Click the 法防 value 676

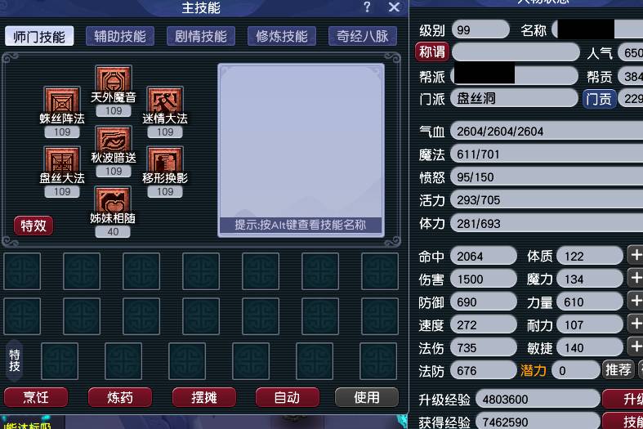(x=484, y=371)
